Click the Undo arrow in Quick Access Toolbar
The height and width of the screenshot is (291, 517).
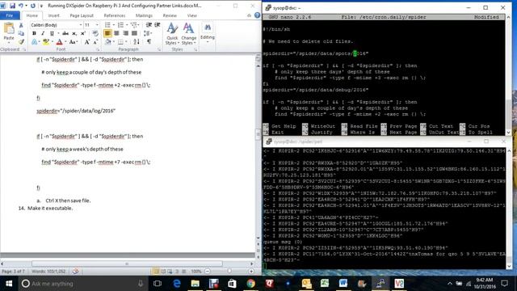pos(21,6)
